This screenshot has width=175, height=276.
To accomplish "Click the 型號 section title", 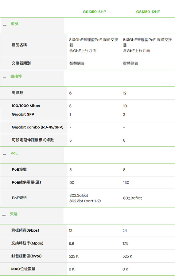I will [14, 24].
